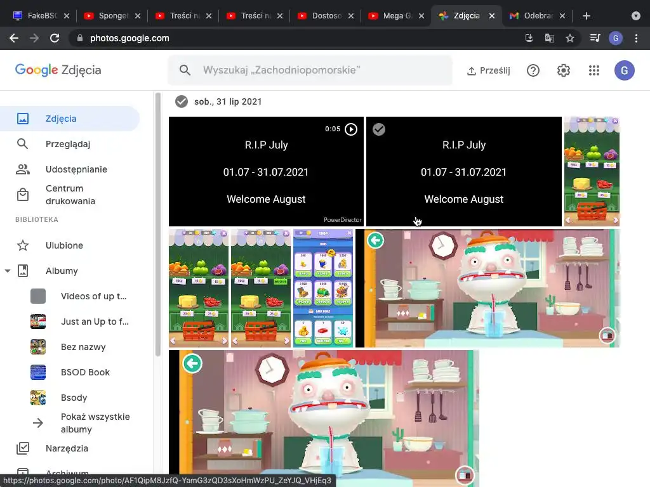Click the Centrum drukowania shopping bag icon
The height and width of the screenshot is (487, 650).
pos(23,195)
